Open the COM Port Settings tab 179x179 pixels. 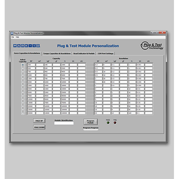click(x=106, y=54)
